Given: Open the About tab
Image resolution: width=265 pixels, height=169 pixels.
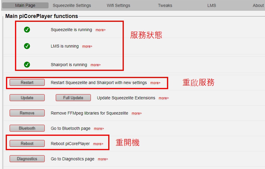Looking at the screenshot, I should 258,5.
